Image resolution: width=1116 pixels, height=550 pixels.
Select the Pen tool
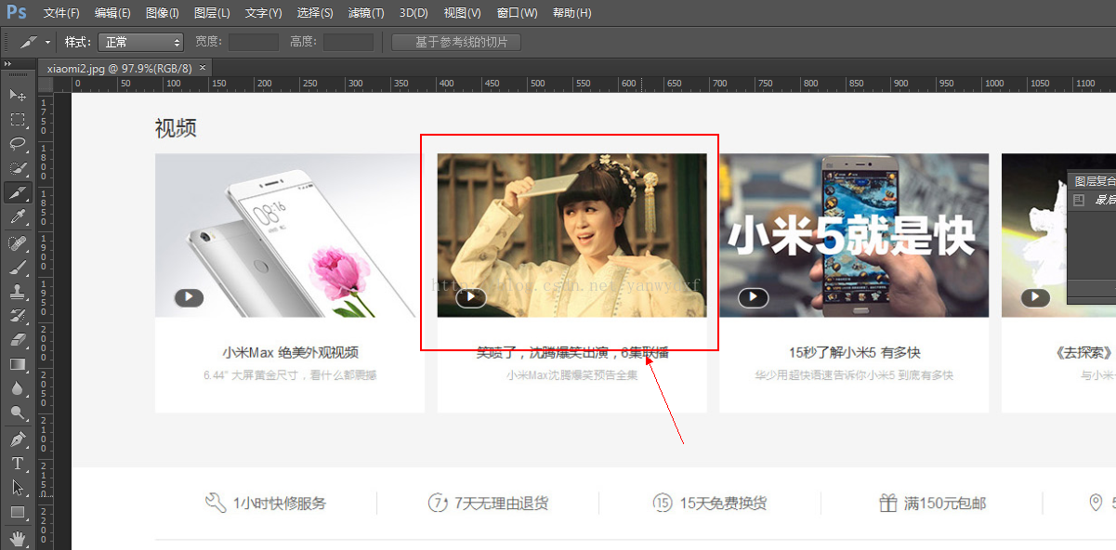pos(18,439)
